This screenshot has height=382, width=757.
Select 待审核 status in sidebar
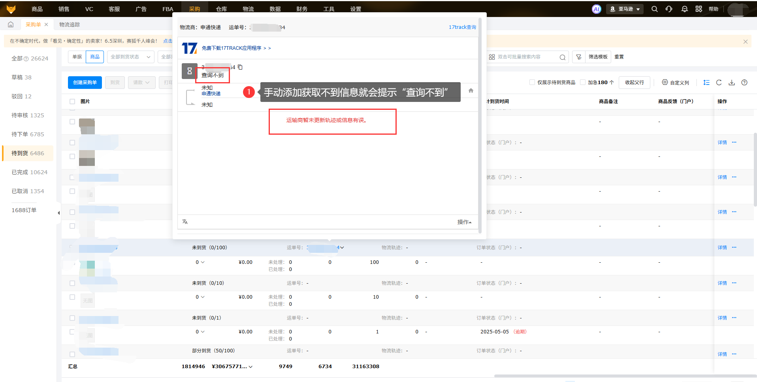click(28, 115)
